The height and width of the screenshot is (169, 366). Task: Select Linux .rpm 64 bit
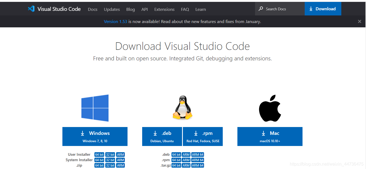click(x=176, y=160)
